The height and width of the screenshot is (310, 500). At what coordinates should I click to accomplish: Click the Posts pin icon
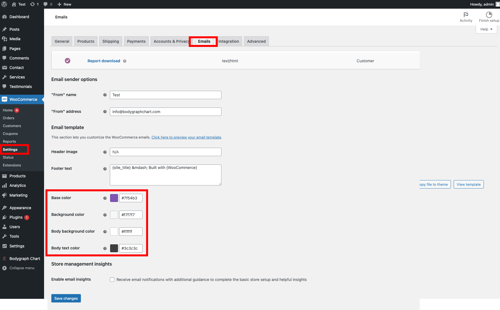[x=4, y=29]
